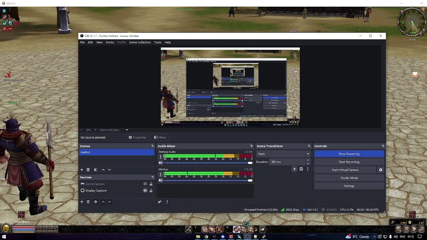
Task: Open the Tools menu
Action: click(157, 42)
